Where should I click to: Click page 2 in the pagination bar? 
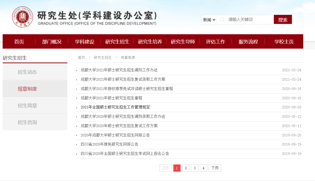click(186, 168)
